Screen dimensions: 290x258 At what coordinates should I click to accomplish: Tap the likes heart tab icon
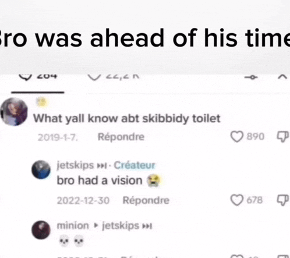[x=94, y=77]
